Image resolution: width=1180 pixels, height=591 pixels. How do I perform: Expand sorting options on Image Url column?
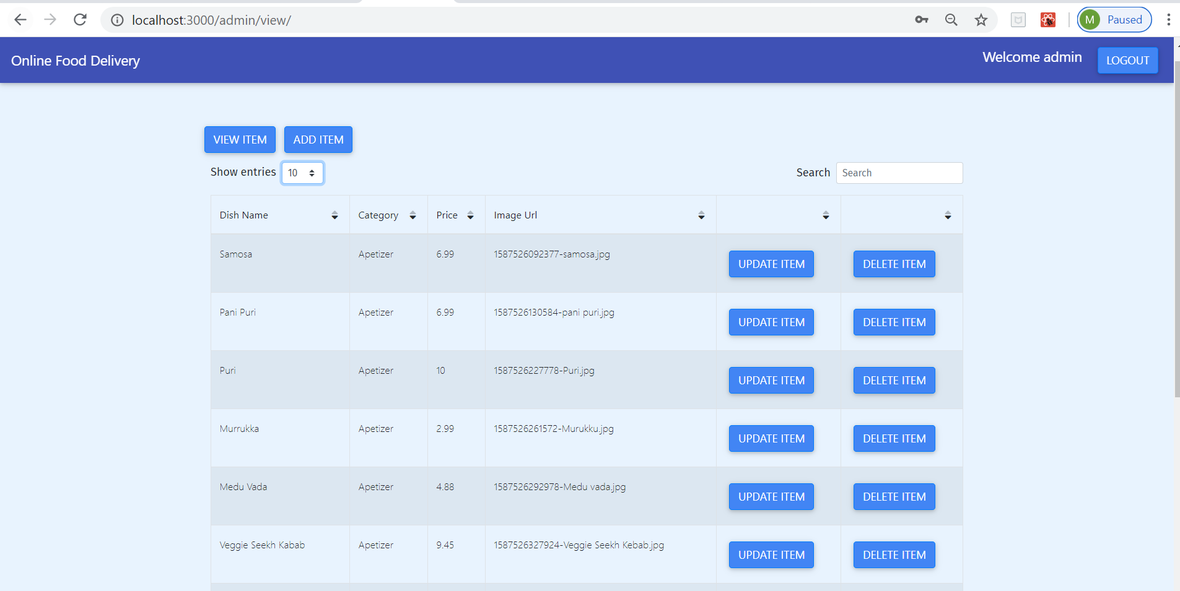point(701,215)
